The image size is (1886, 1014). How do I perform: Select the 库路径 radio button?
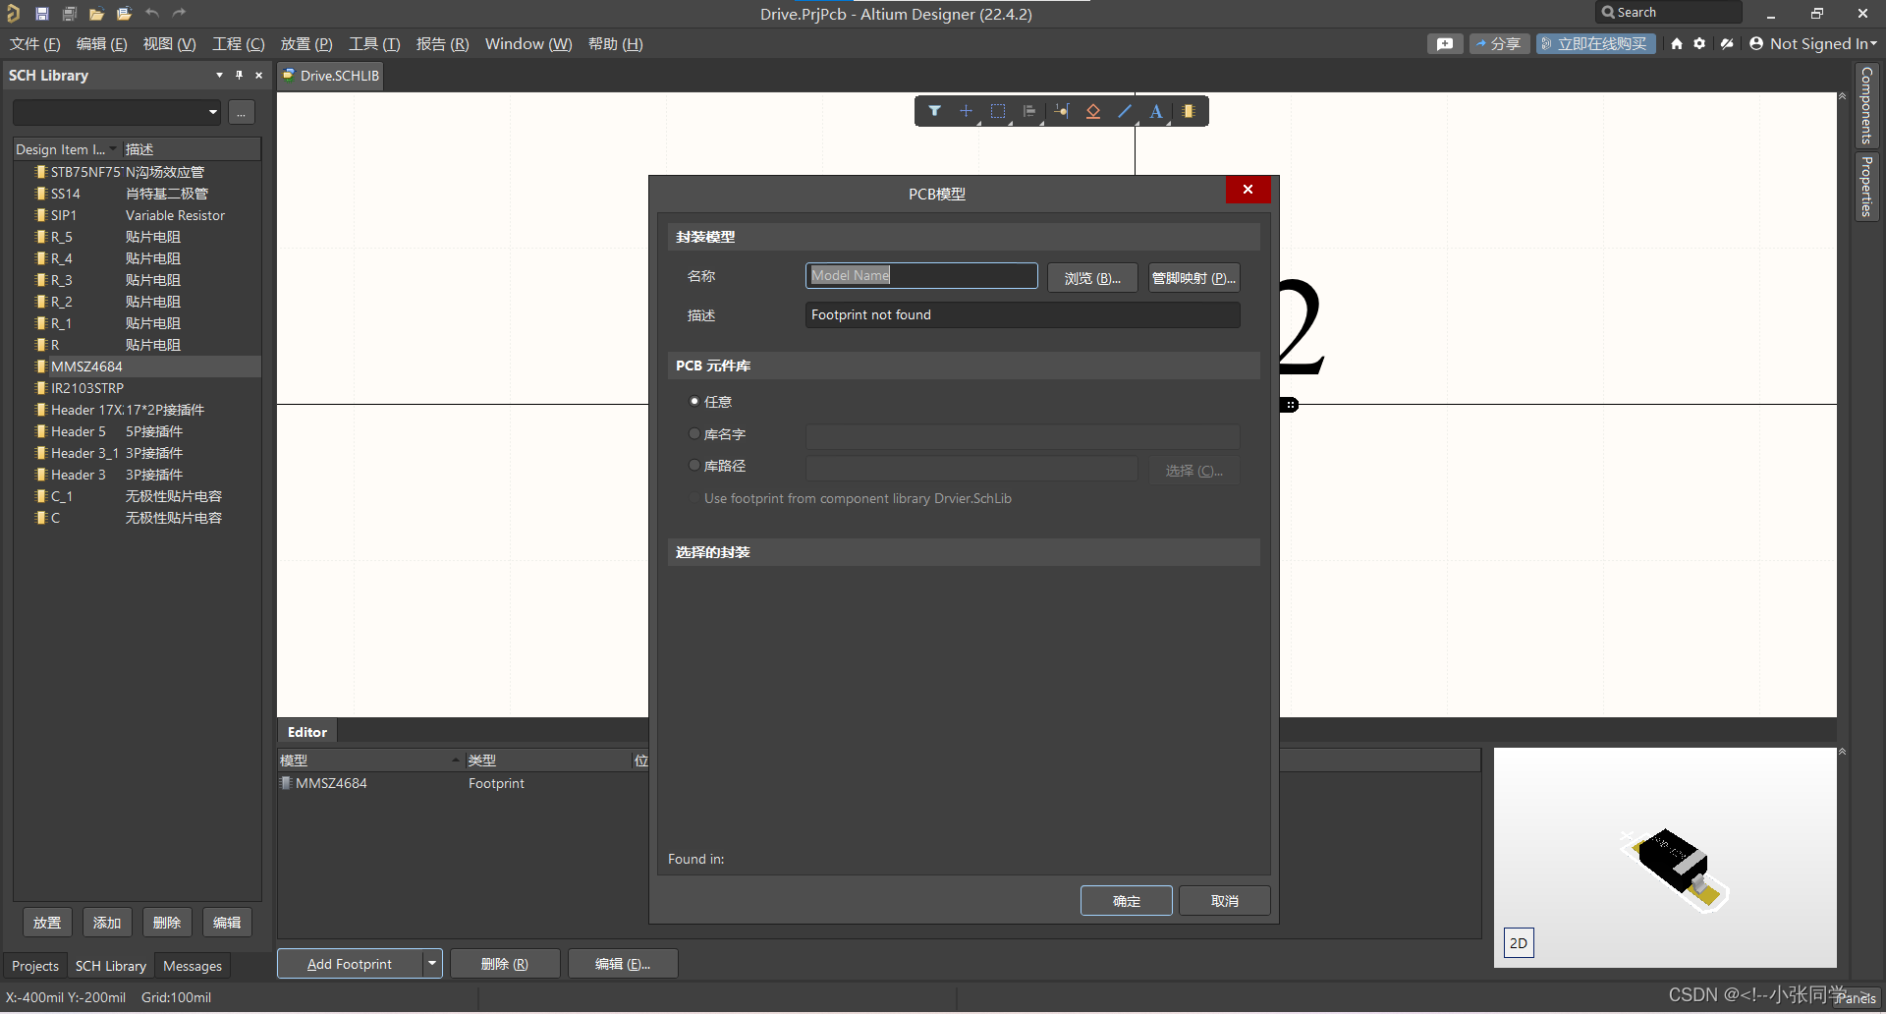[x=694, y=465]
